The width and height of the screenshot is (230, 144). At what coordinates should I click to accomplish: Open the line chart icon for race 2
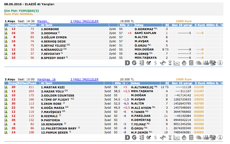pyautogui.click(x=177, y=137)
